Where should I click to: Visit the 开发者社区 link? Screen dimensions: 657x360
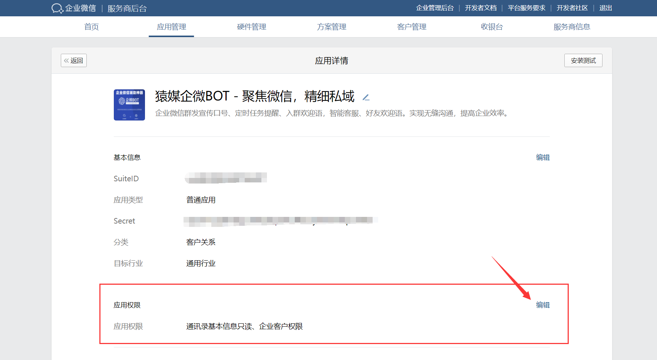572,8
